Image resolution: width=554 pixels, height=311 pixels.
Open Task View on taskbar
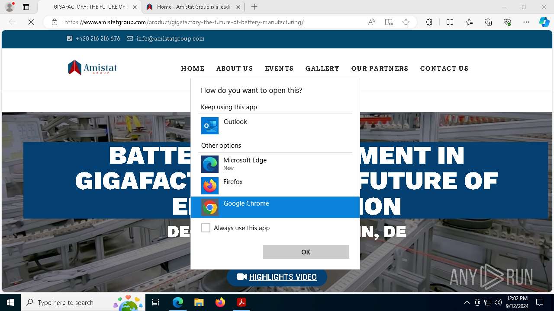tap(156, 302)
